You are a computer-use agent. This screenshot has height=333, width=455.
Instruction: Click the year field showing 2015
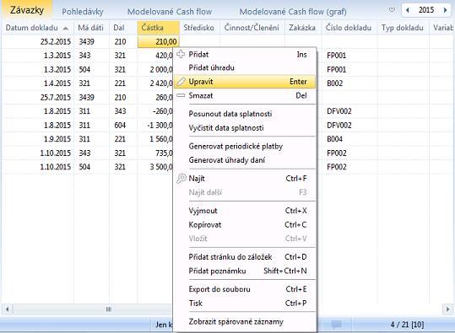(426, 10)
